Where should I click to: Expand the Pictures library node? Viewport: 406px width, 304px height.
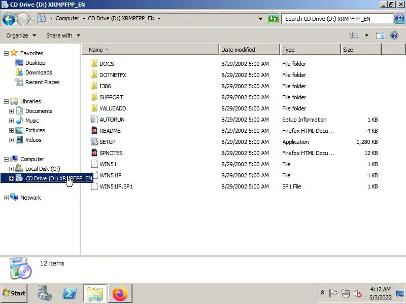pyautogui.click(x=11, y=130)
